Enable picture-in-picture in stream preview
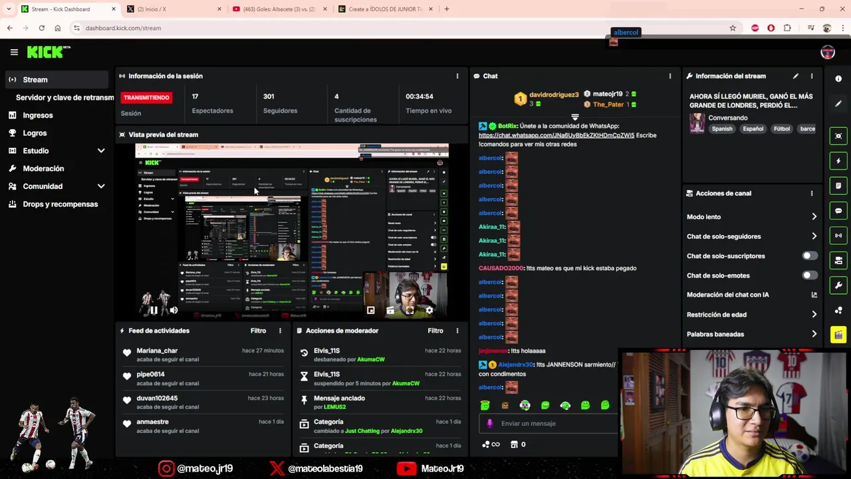This screenshot has height=479, width=851. (371, 310)
